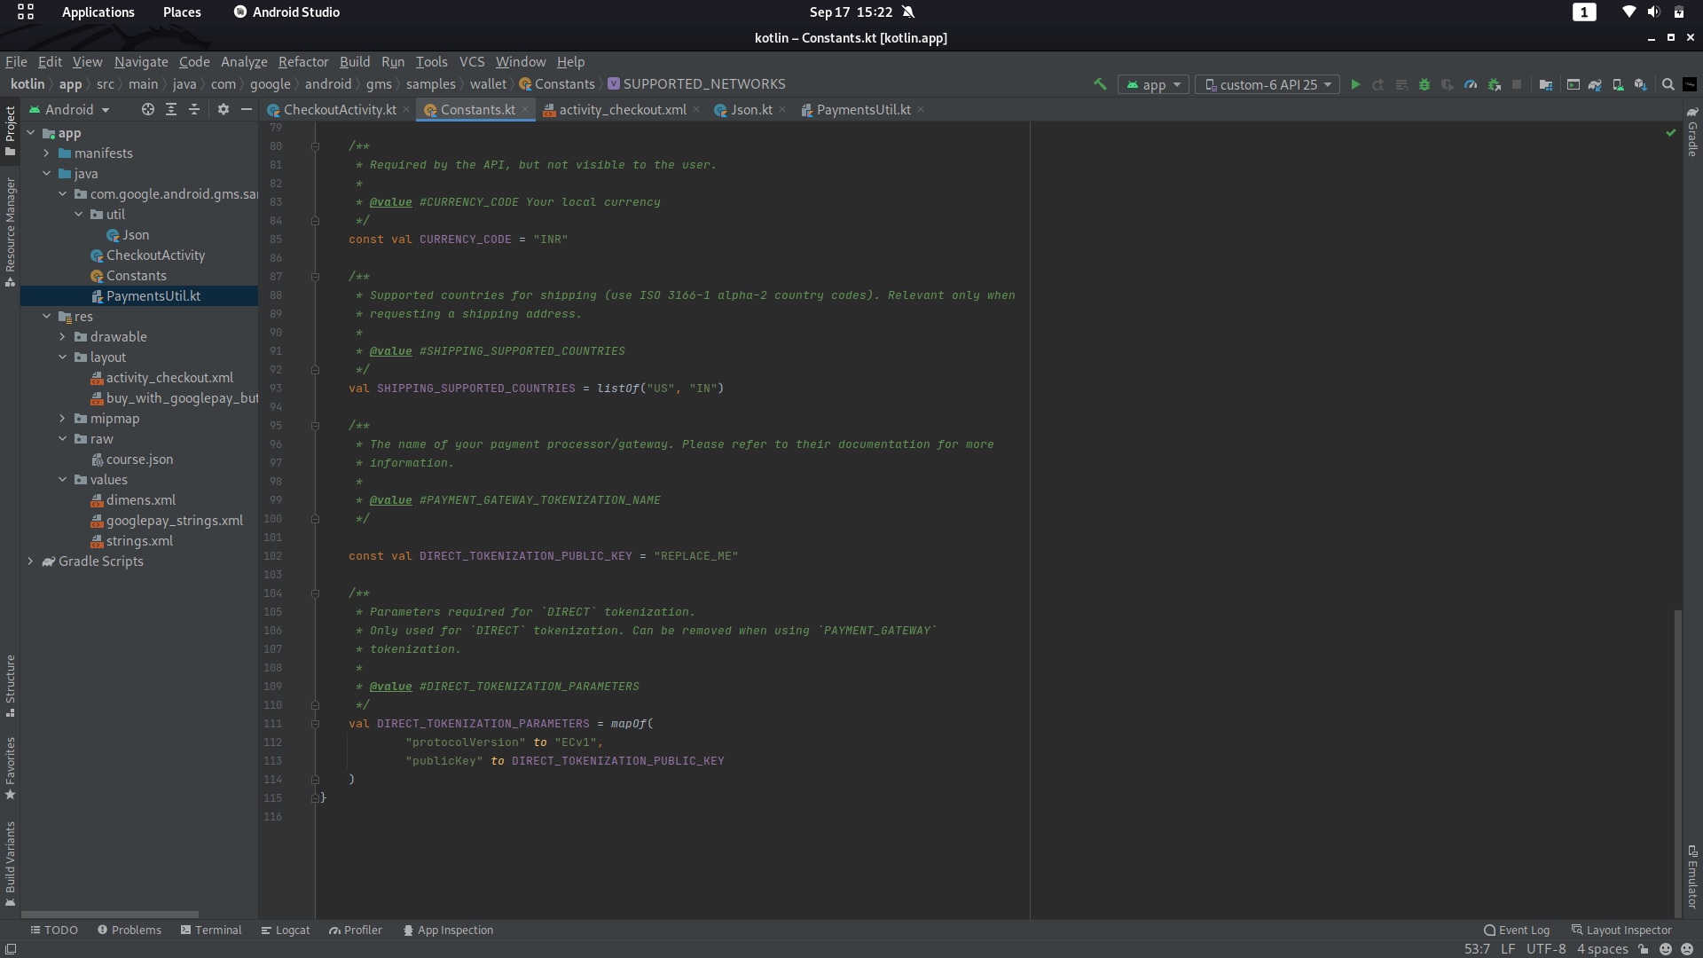
Task: Switch to the CheckoutActivity.kt tab
Action: 339,109
